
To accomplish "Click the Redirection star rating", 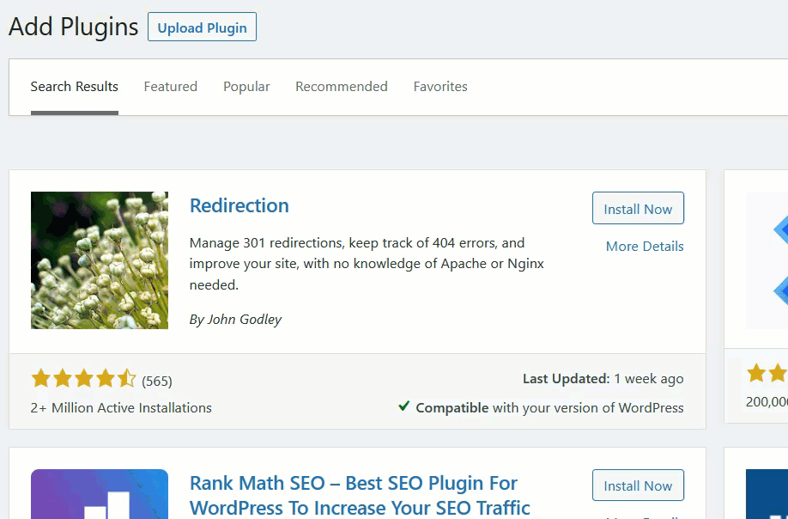I will (83, 379).
